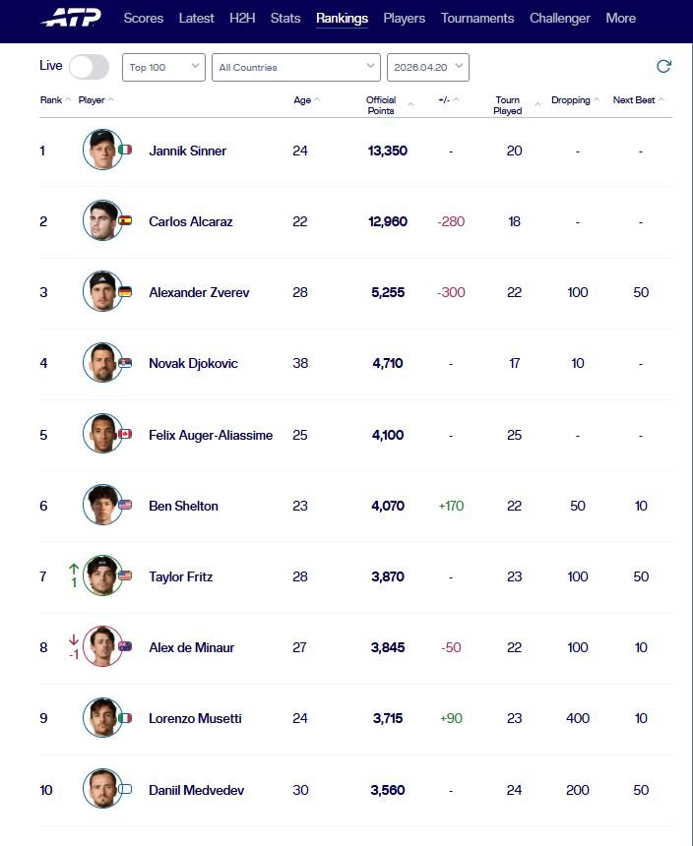Open Jannik Sinner's player profile
Screen dimensions: 693x846
click(187, 151)
